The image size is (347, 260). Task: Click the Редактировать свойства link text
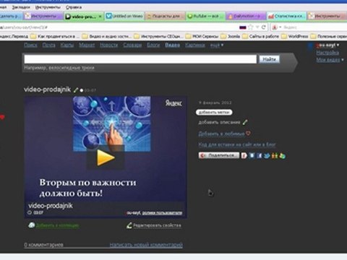(x=157, y=225)
